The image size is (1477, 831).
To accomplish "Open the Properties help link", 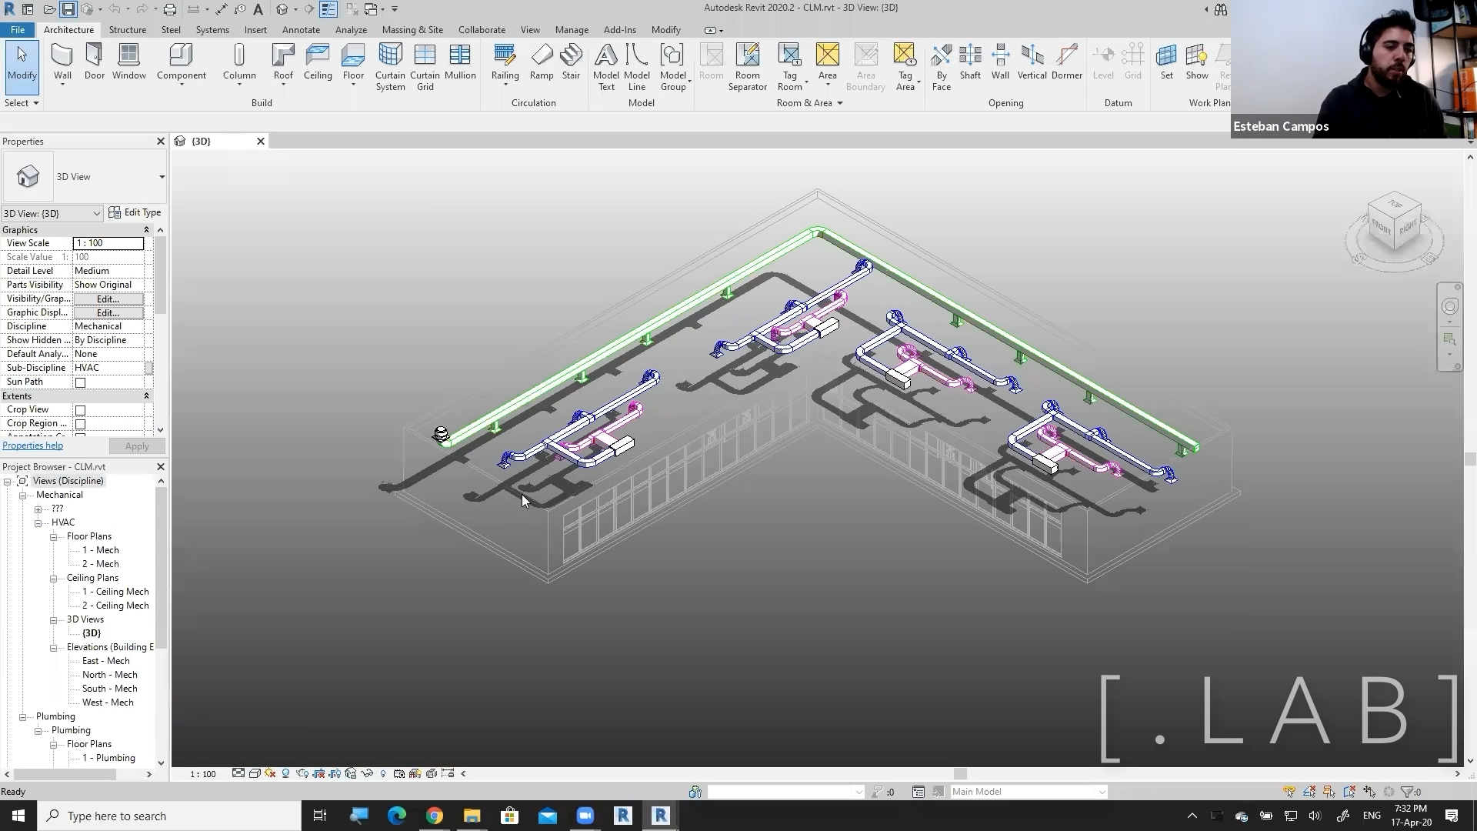I will [32, 446].
